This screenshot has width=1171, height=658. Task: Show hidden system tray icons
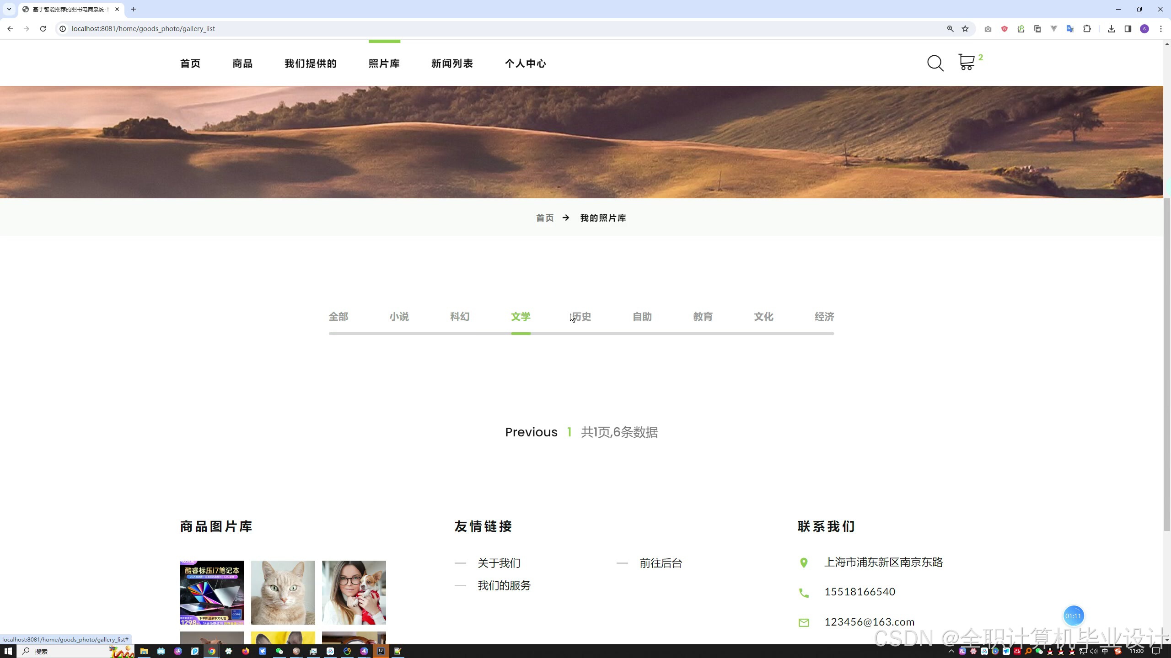[951, 651]
